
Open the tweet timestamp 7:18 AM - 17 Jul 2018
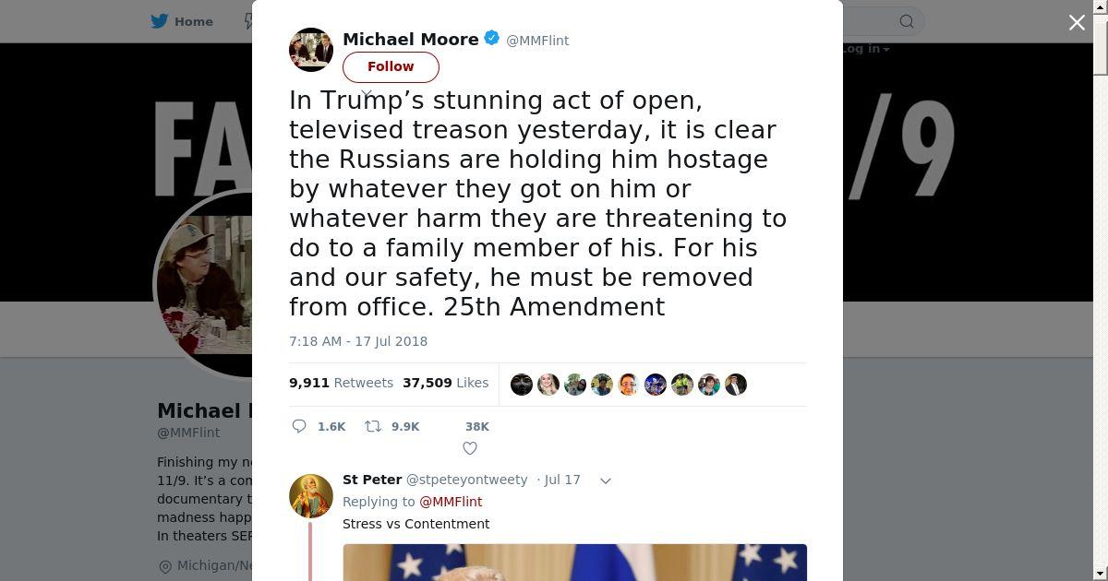(x=358, y=341)
